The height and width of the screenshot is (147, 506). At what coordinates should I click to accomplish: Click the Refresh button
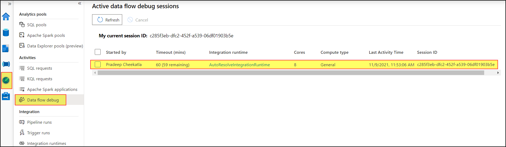pos(107,20)
